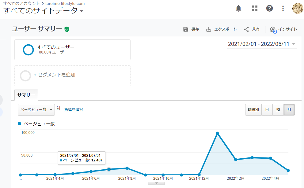
Task: Click the user profile avatar
Action: click(298, 8)
